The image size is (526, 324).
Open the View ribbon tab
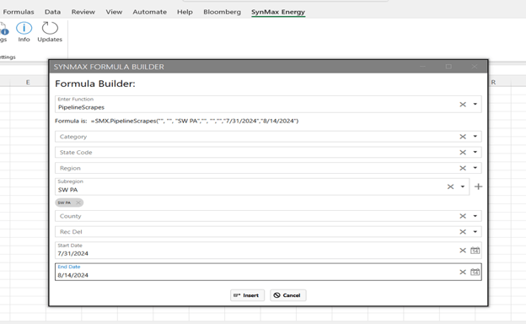114,12
